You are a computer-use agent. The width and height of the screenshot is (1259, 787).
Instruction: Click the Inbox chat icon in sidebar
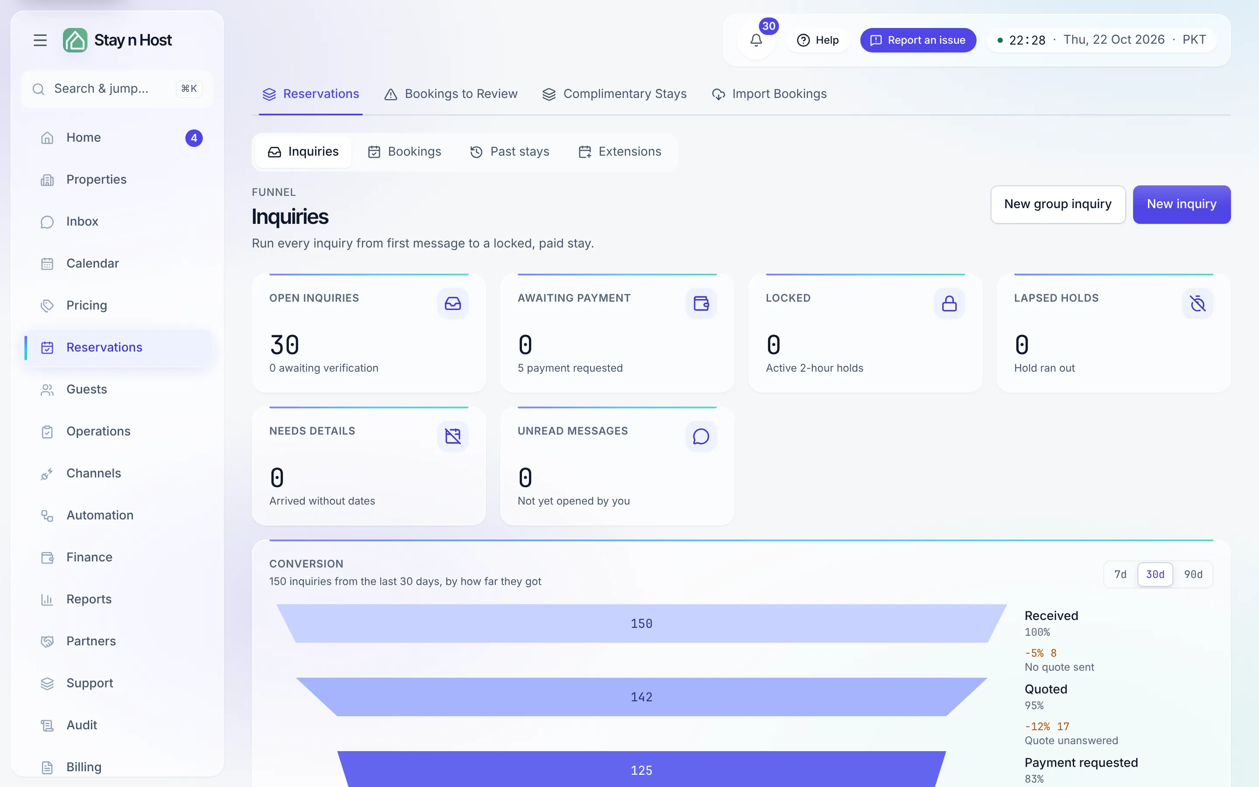pos(47,222)
